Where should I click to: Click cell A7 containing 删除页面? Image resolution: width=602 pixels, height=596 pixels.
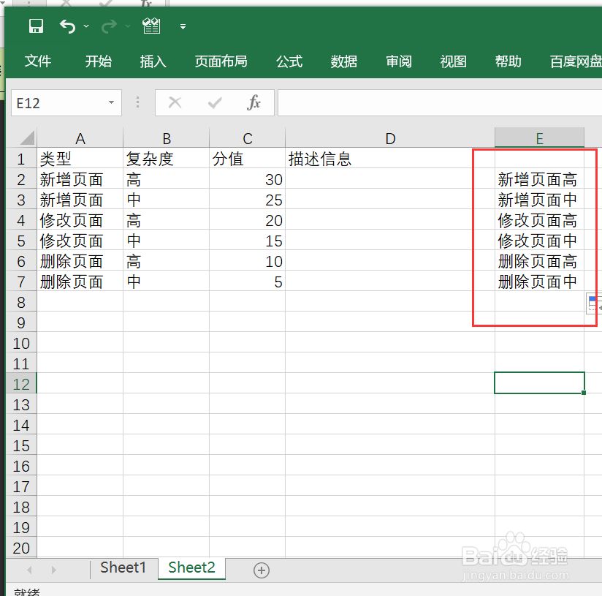(80, 282)
